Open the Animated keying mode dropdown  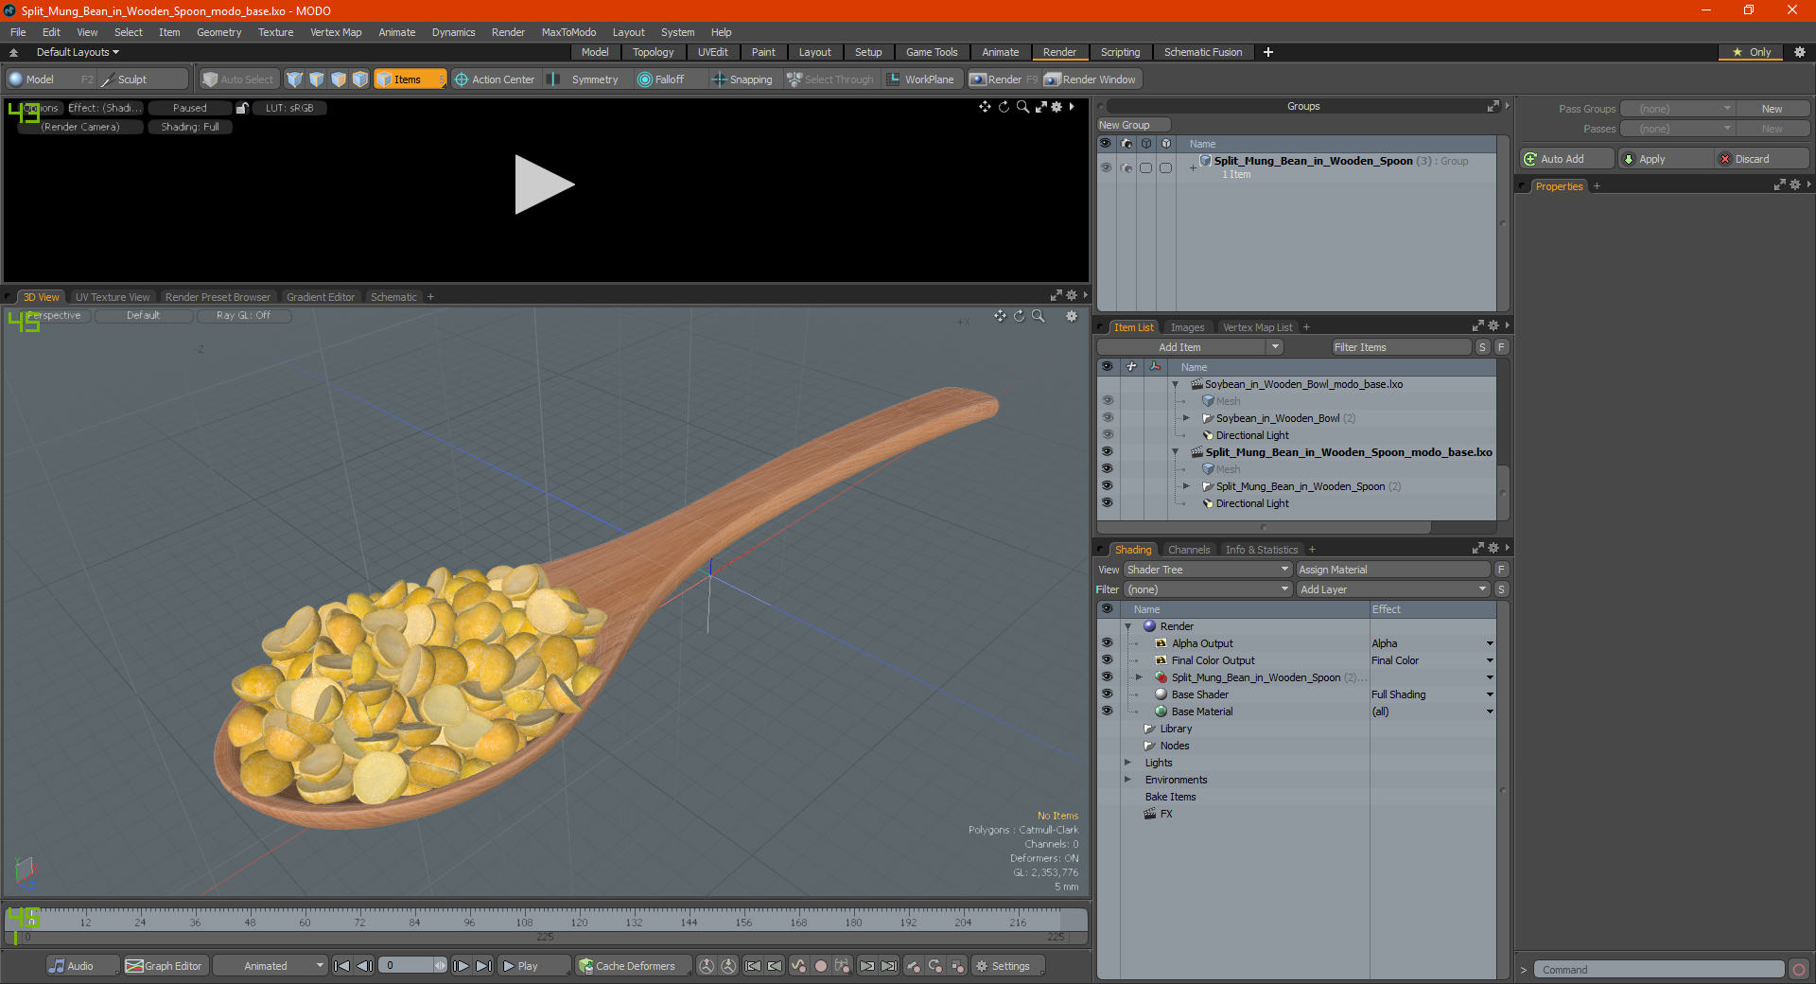(x=270, y=966)
